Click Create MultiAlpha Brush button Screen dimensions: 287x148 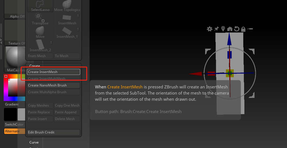(x=54, y=92)
